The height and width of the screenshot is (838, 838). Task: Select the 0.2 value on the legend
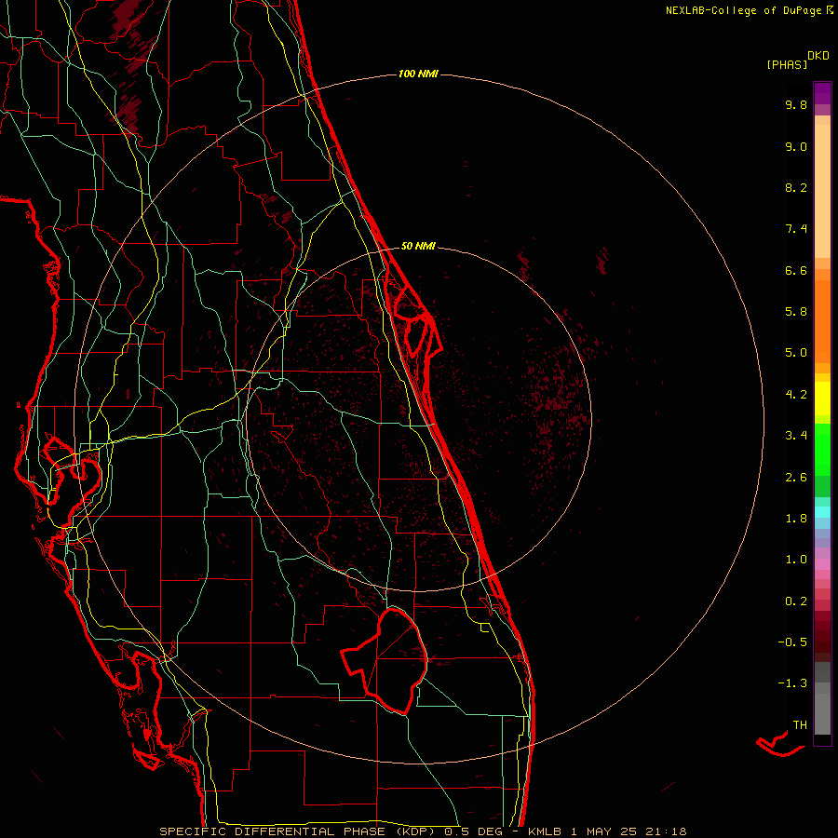point(796,601)
